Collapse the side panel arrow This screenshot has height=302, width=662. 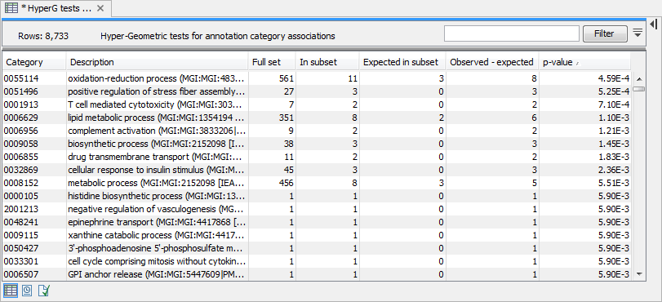click(x=655, y=24)
